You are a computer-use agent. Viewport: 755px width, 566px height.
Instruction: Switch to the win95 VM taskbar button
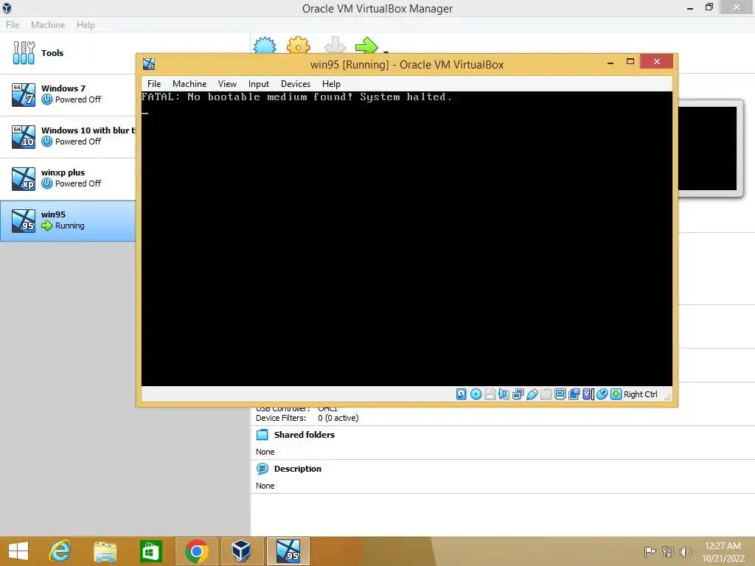[288, 551]
